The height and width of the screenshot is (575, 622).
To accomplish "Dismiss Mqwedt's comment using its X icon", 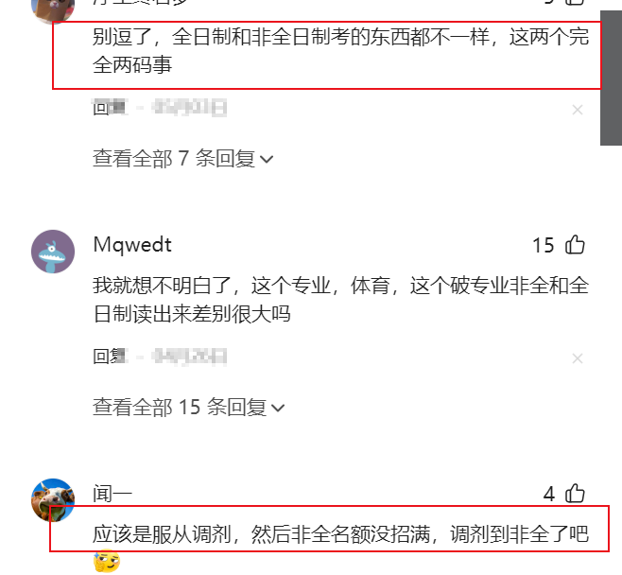I will pyautogui.click(x=578, y=358).
